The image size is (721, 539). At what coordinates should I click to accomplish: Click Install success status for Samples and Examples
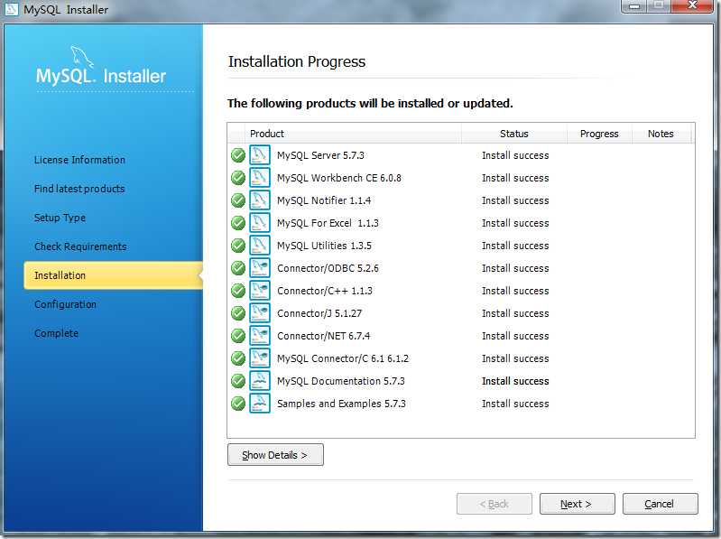coord(515,404)
